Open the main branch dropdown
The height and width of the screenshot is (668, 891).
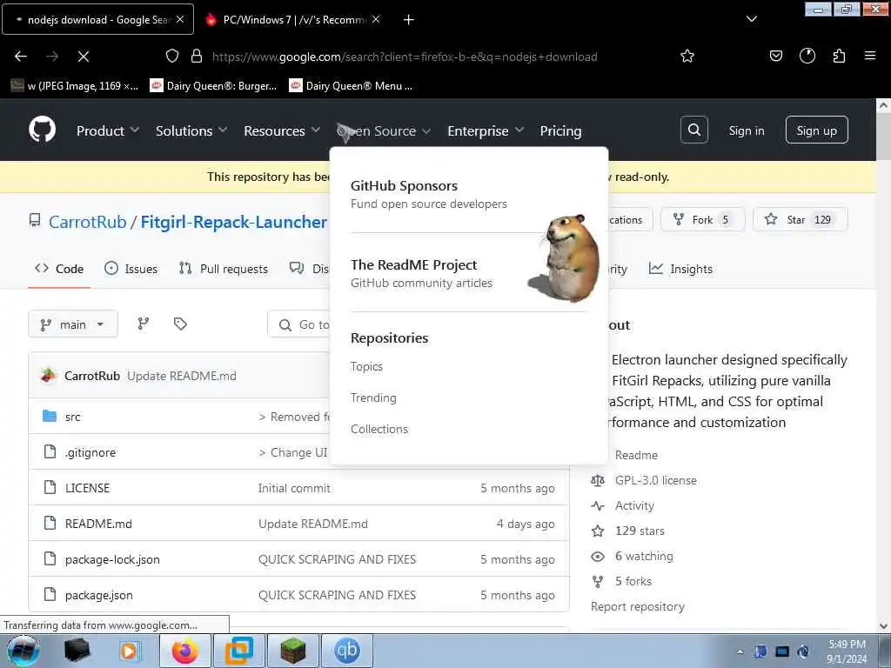click(73, 324)
